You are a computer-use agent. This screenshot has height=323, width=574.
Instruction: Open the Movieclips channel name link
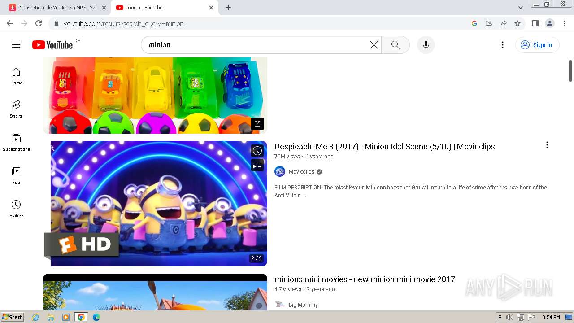point(301,172)
